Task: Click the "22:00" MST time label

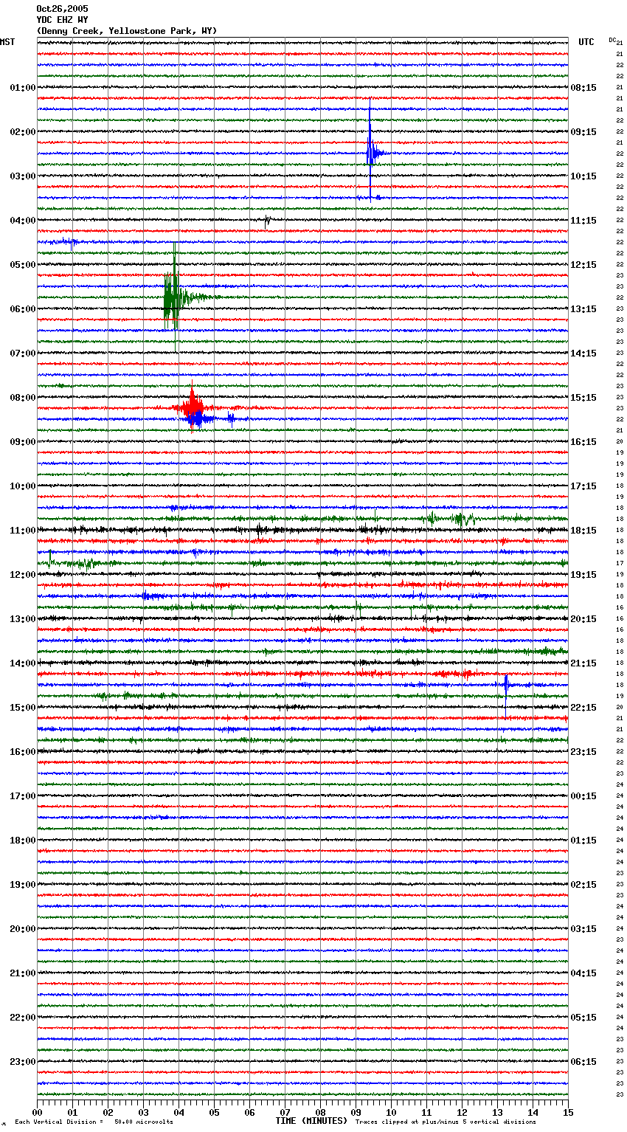Action: 22,1018
